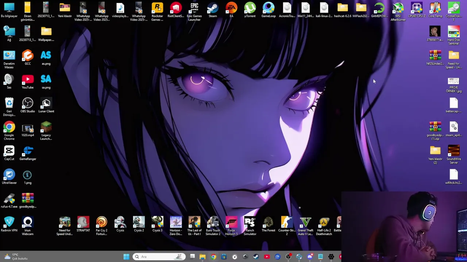Select the 1020.mp4 video file
This screenshot has width=467, height=262.
coord(28,130)
